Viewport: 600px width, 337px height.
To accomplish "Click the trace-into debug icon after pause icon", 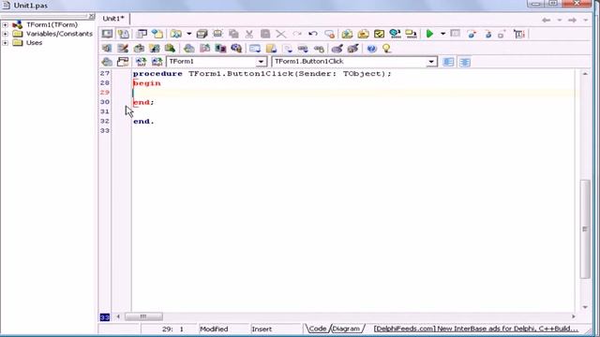I will coord(472,34).
